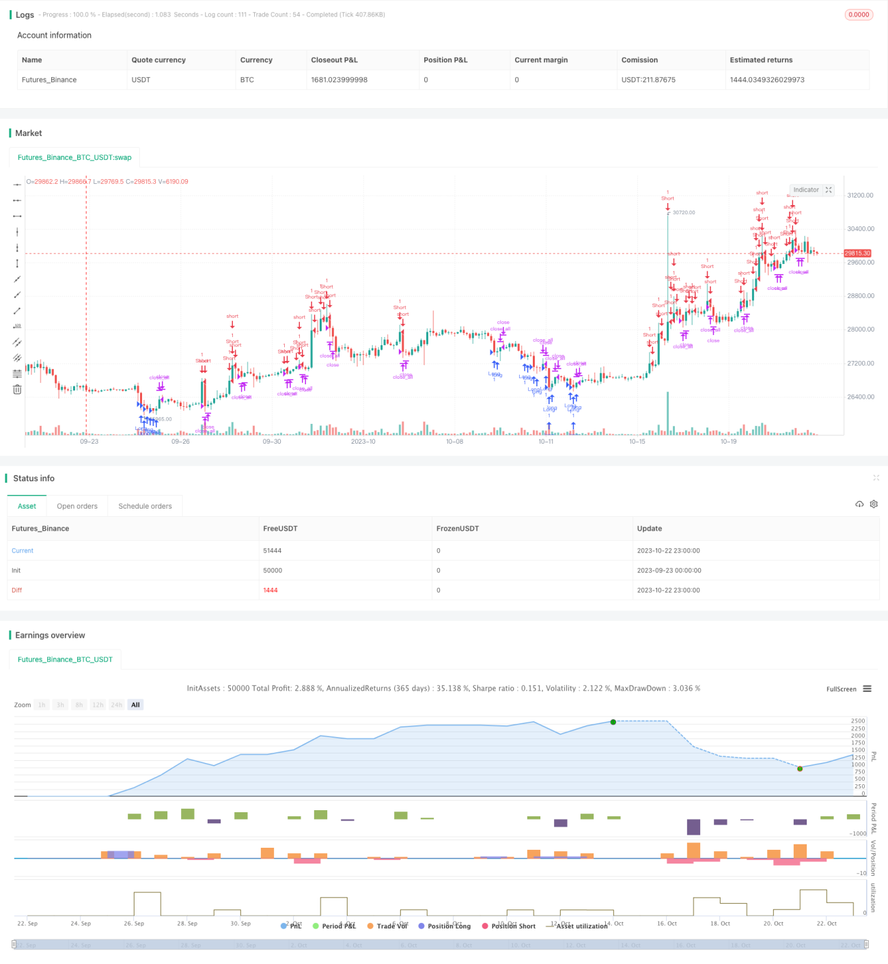Open the status info settings gear
The image size is (888, 964).
click(874, 504)
